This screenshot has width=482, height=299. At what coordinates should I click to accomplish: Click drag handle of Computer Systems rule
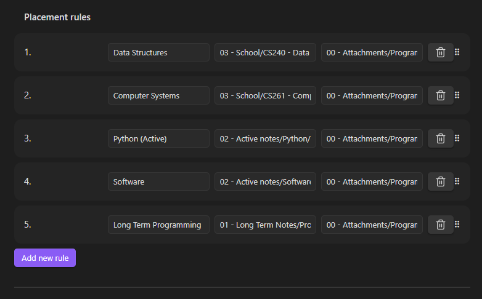point(457,95)
